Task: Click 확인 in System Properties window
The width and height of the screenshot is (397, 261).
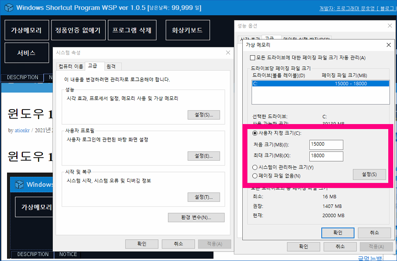Action: point(142,244)
